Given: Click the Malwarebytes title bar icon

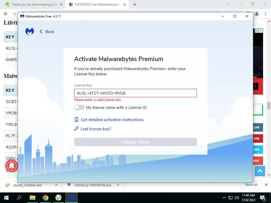Looking at the screenshot, I should point(22,16).
